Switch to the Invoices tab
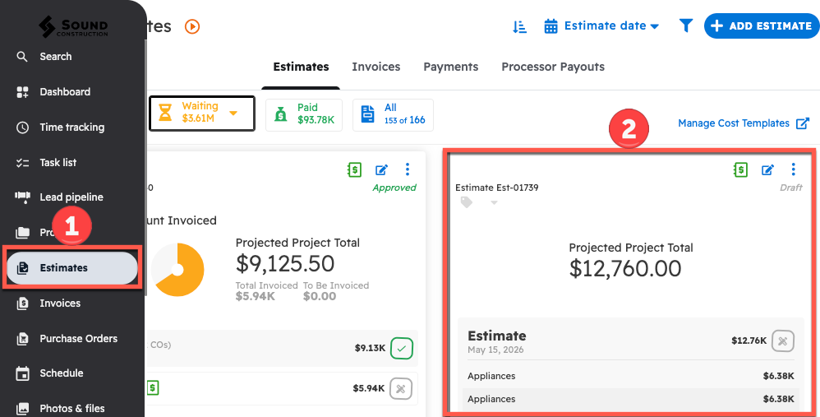 point(375,67)
